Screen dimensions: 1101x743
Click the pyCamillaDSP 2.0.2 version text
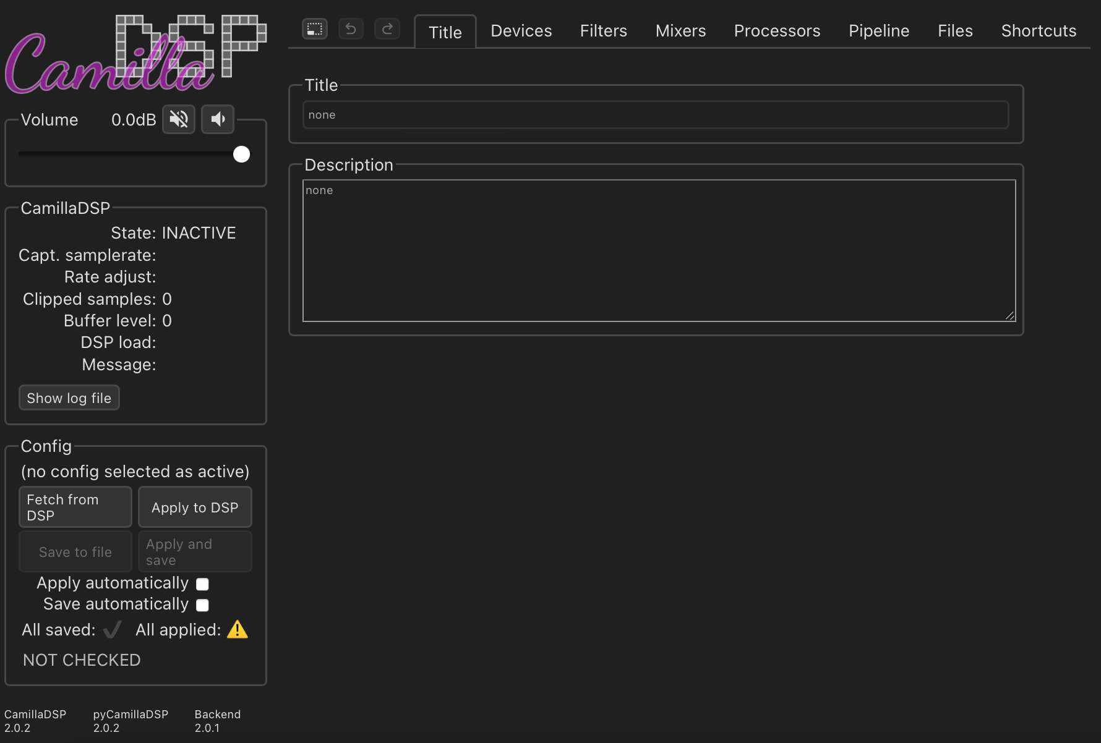tap(131, 721)
